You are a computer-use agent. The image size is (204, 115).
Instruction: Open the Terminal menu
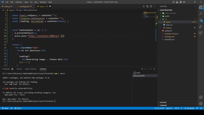43,2
